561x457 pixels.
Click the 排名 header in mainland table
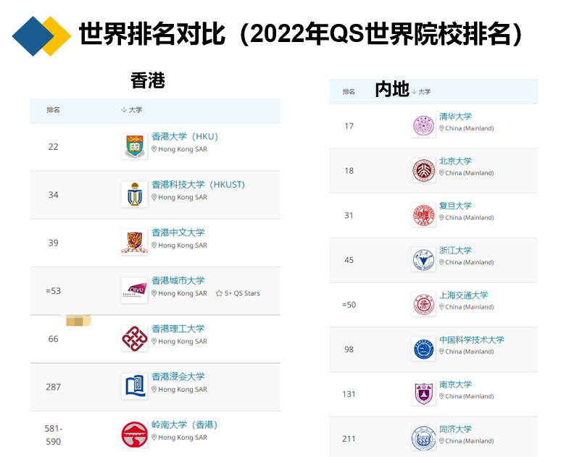[349, 91]
